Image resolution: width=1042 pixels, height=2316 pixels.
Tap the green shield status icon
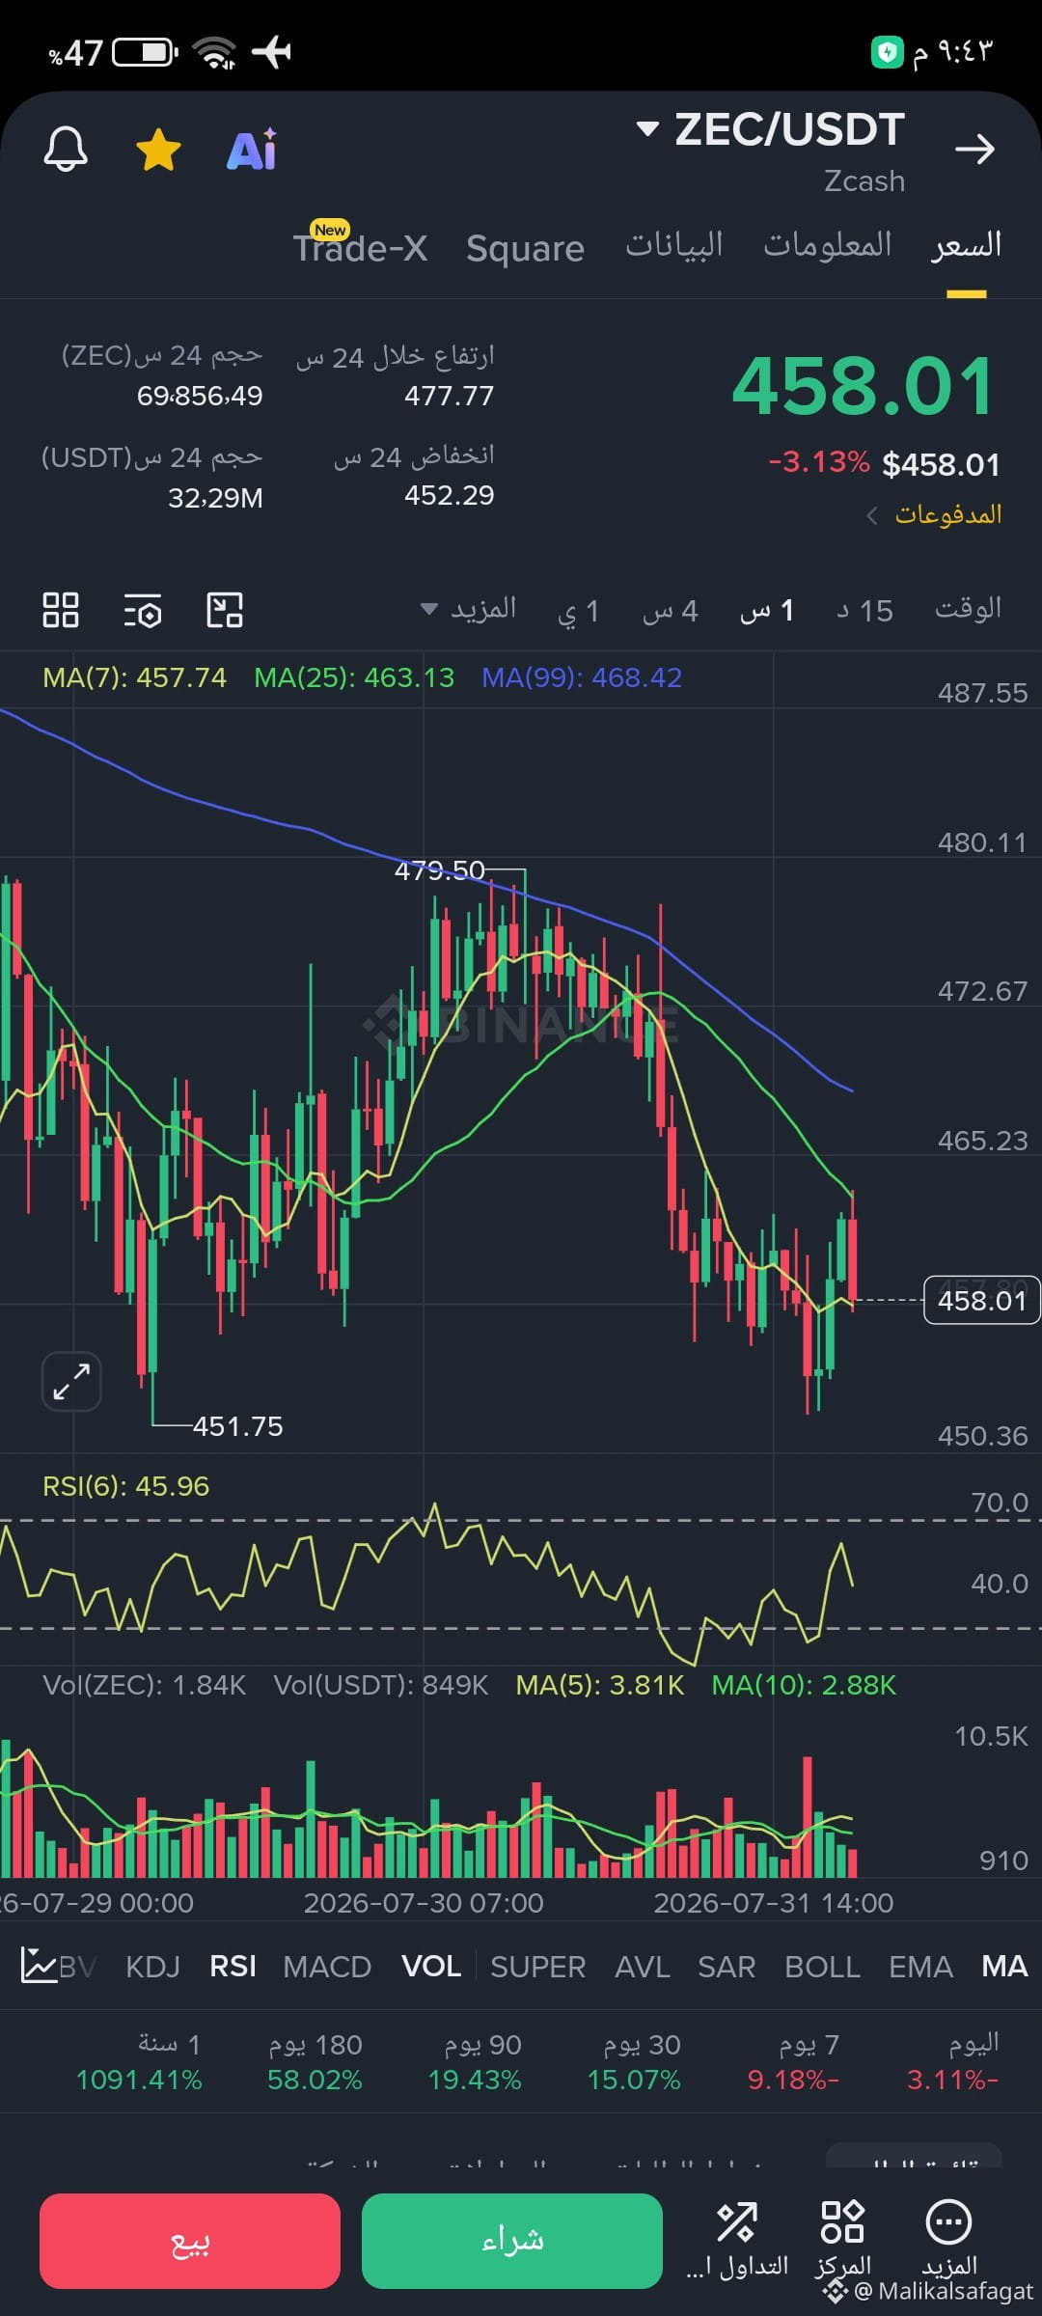[x=887, y=52]
